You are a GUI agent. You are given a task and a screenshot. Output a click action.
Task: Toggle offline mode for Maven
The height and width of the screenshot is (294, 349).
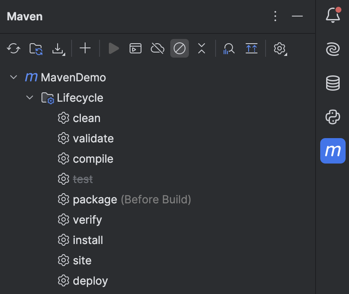coord(157,48)
